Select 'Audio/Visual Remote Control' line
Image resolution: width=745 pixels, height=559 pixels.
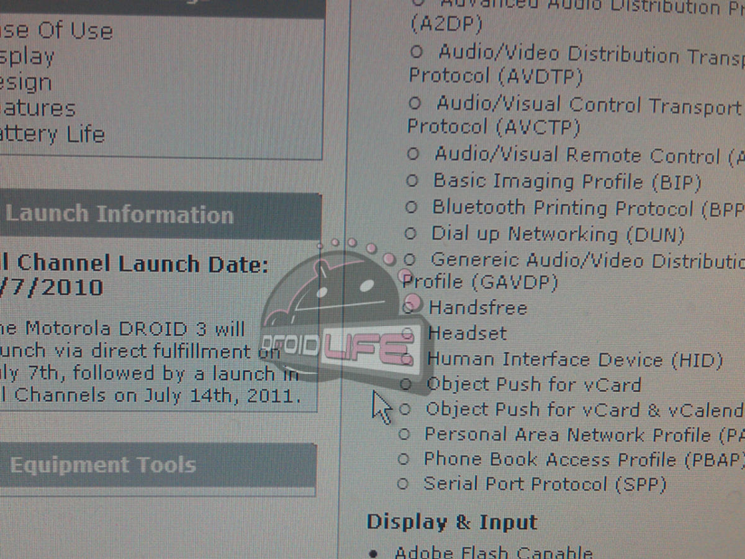click(577, 155)
